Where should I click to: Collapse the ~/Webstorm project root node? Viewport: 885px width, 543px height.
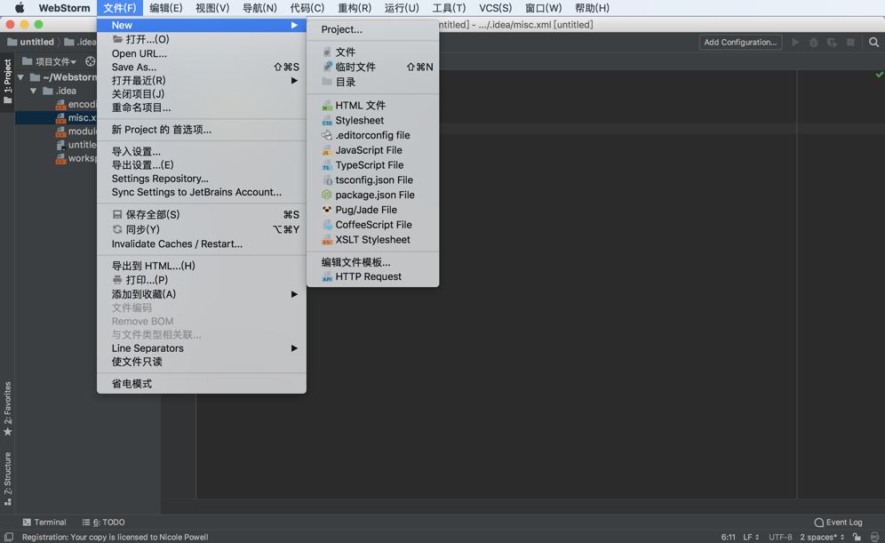tap(21, 77)
